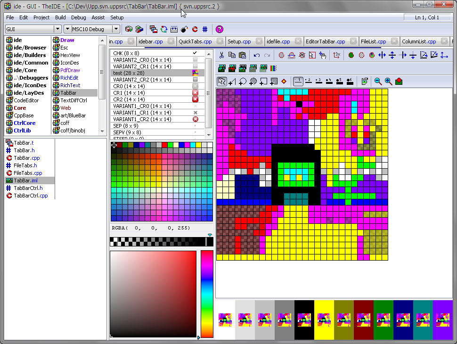
Task: Switch to the EditorTabBar.cpp tab
Action: pyautogui.click(x=325, y=41)
